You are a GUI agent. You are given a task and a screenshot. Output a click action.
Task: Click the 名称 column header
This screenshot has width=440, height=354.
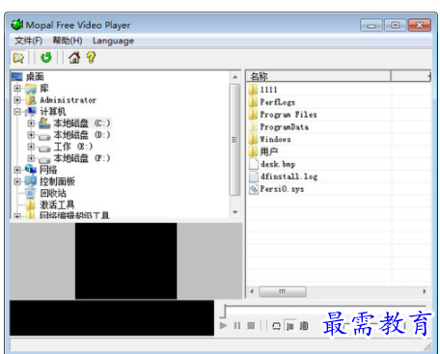[x=318, y=76]
